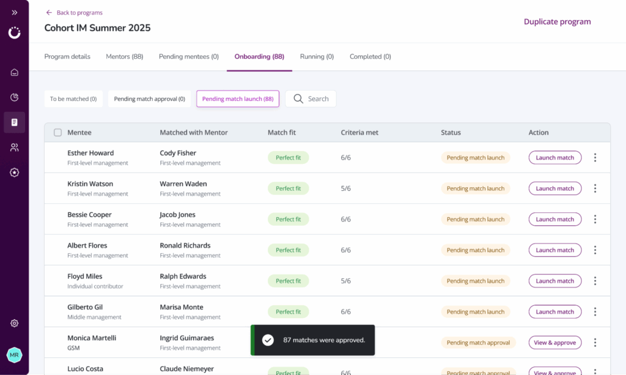
Task: Click mentee name Gilberto Gil
Action: 85,307
